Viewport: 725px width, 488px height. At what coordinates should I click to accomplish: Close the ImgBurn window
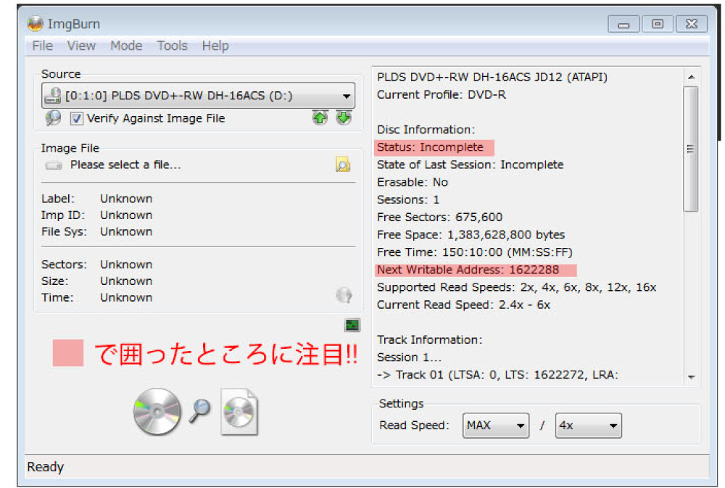(x=692, y=24)
